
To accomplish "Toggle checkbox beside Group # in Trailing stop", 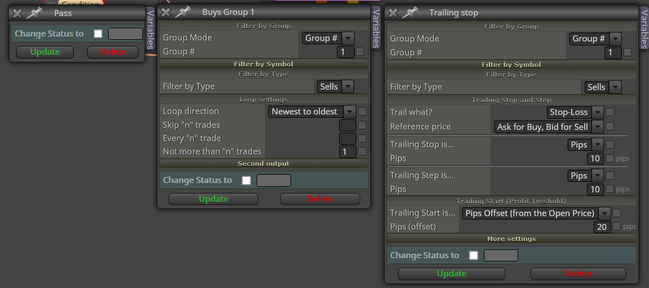I will click(x=627, y=52).
